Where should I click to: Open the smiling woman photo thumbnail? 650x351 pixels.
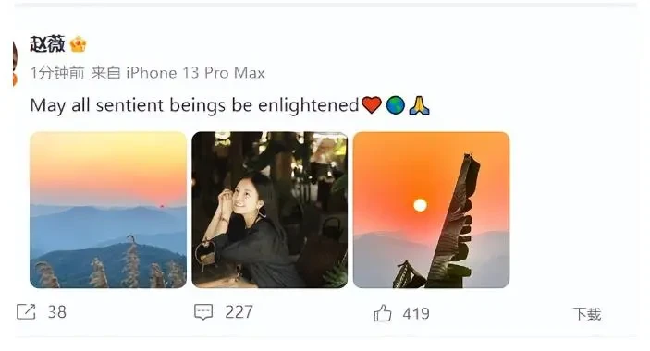(269, 210)
